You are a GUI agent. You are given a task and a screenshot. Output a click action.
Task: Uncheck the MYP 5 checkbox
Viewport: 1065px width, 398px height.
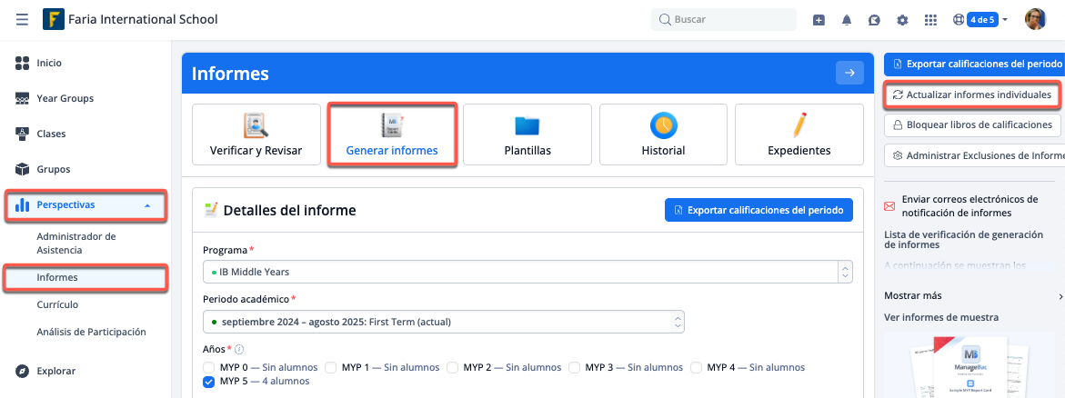point(209,382)
